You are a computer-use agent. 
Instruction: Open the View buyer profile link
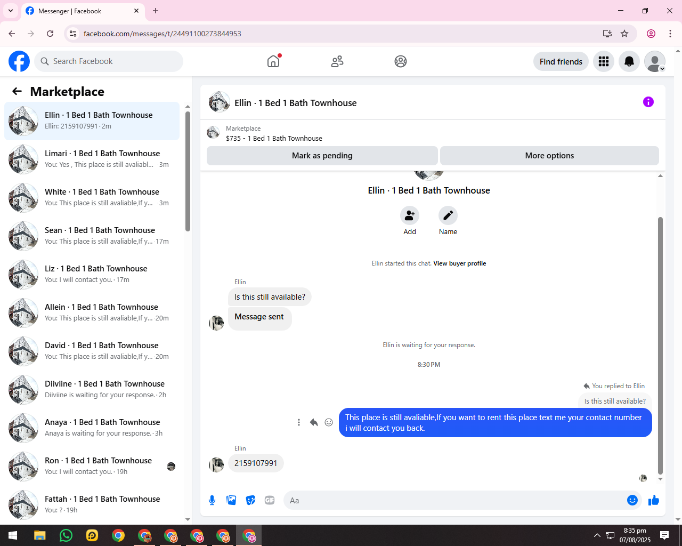[460, 263]
